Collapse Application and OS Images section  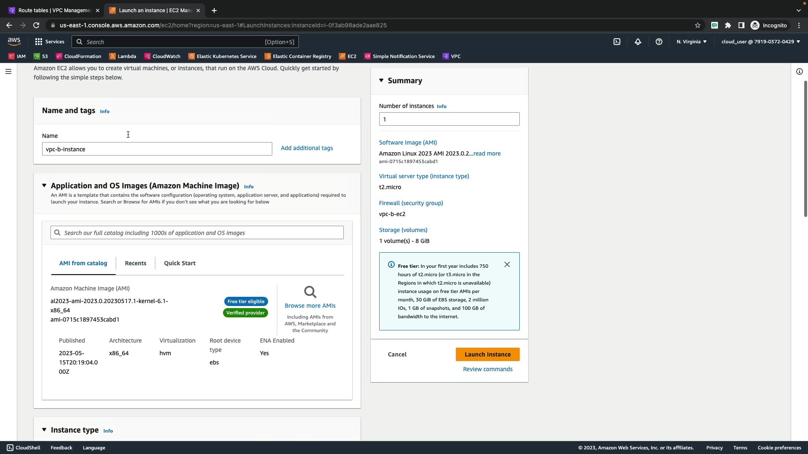[44, 185]
